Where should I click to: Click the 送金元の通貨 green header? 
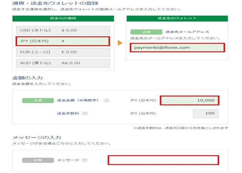63,18
